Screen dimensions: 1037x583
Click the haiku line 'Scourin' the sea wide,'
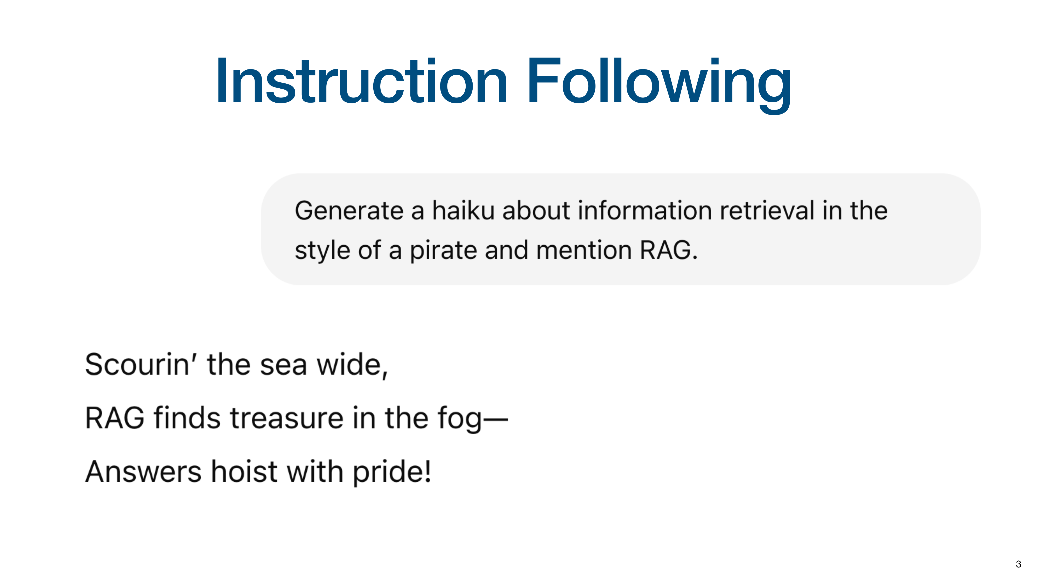(237, 365)
